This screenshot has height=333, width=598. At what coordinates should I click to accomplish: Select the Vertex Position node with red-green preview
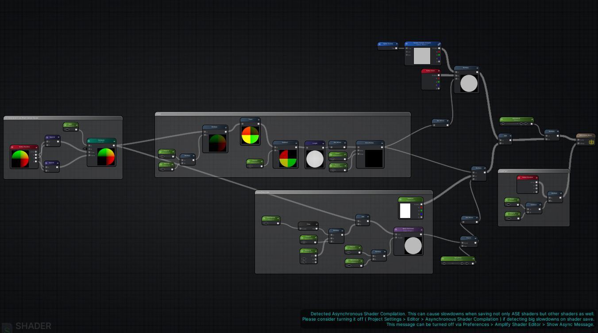click(x=24, y=157)
